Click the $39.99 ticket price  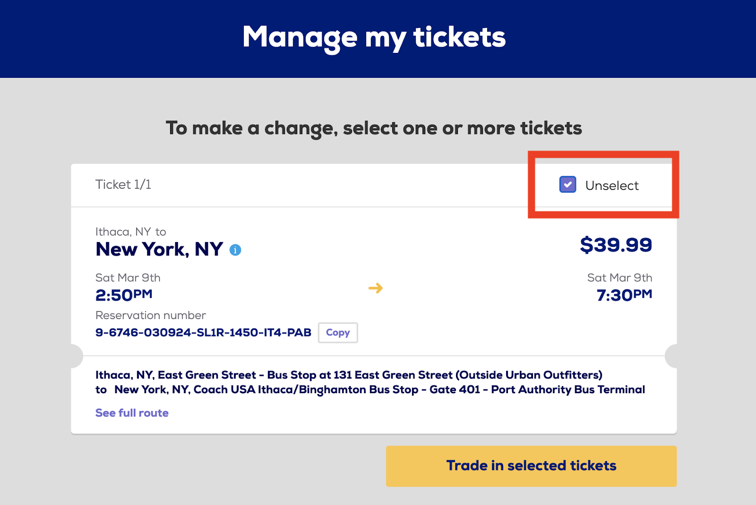(616, 244)
